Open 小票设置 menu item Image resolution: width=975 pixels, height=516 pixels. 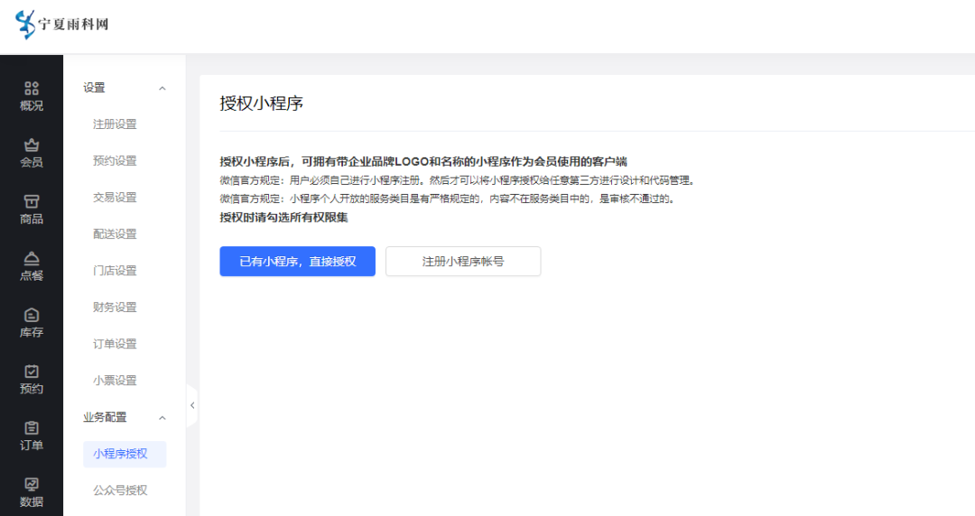point(115,381)
